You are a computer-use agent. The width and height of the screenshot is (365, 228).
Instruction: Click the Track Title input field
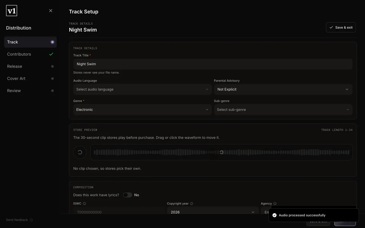[213, 64]
